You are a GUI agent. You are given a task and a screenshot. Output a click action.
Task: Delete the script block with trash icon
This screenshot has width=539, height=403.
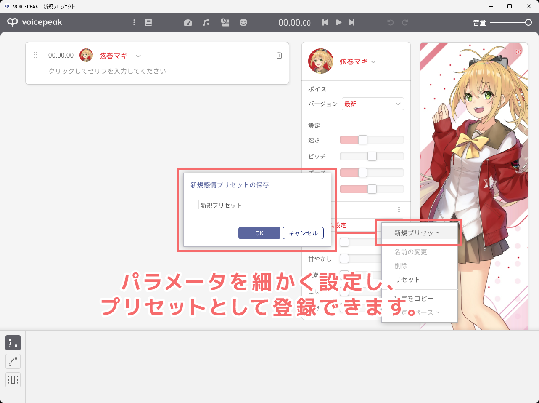point(279,55)
